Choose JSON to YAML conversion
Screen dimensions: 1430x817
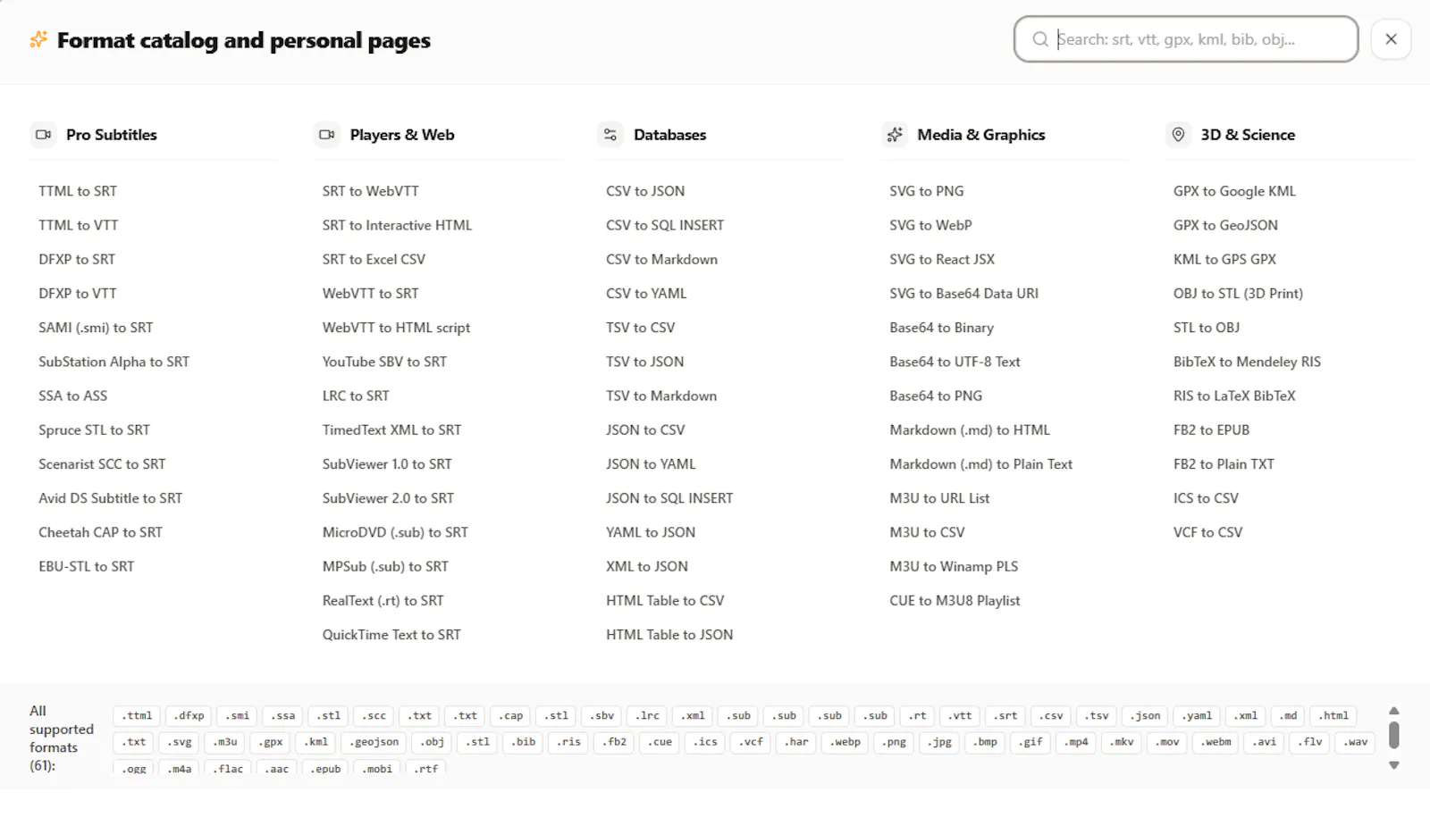pyautogui.click(x=651, y=464)
